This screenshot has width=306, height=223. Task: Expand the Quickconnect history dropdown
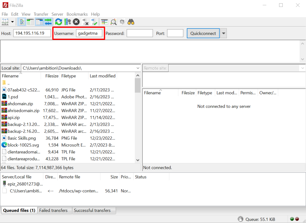click(224, 33)
